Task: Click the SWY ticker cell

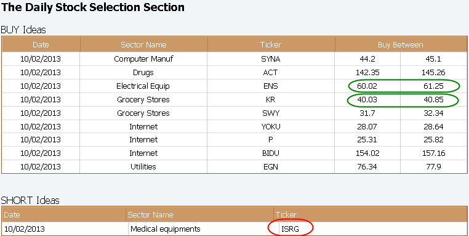Action: (271, 113)
